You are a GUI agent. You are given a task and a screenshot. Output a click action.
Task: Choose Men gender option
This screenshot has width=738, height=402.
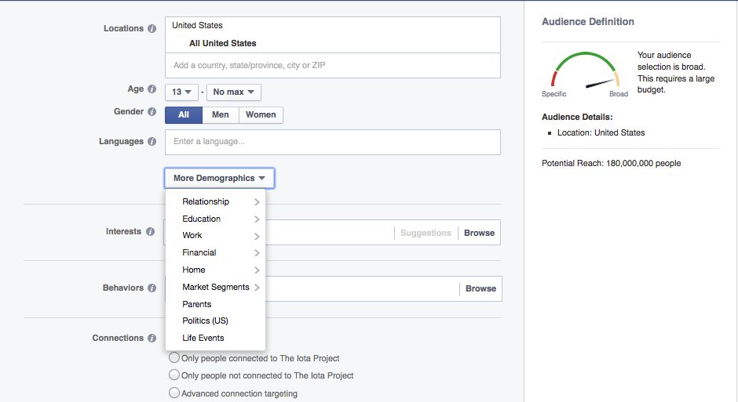pos(221,115)
